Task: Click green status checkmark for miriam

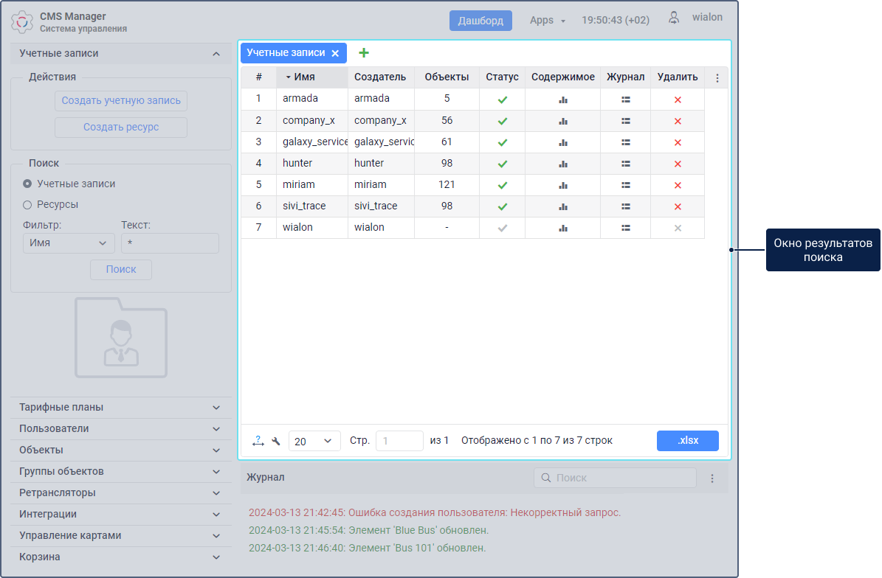Action: coord(502,185)
